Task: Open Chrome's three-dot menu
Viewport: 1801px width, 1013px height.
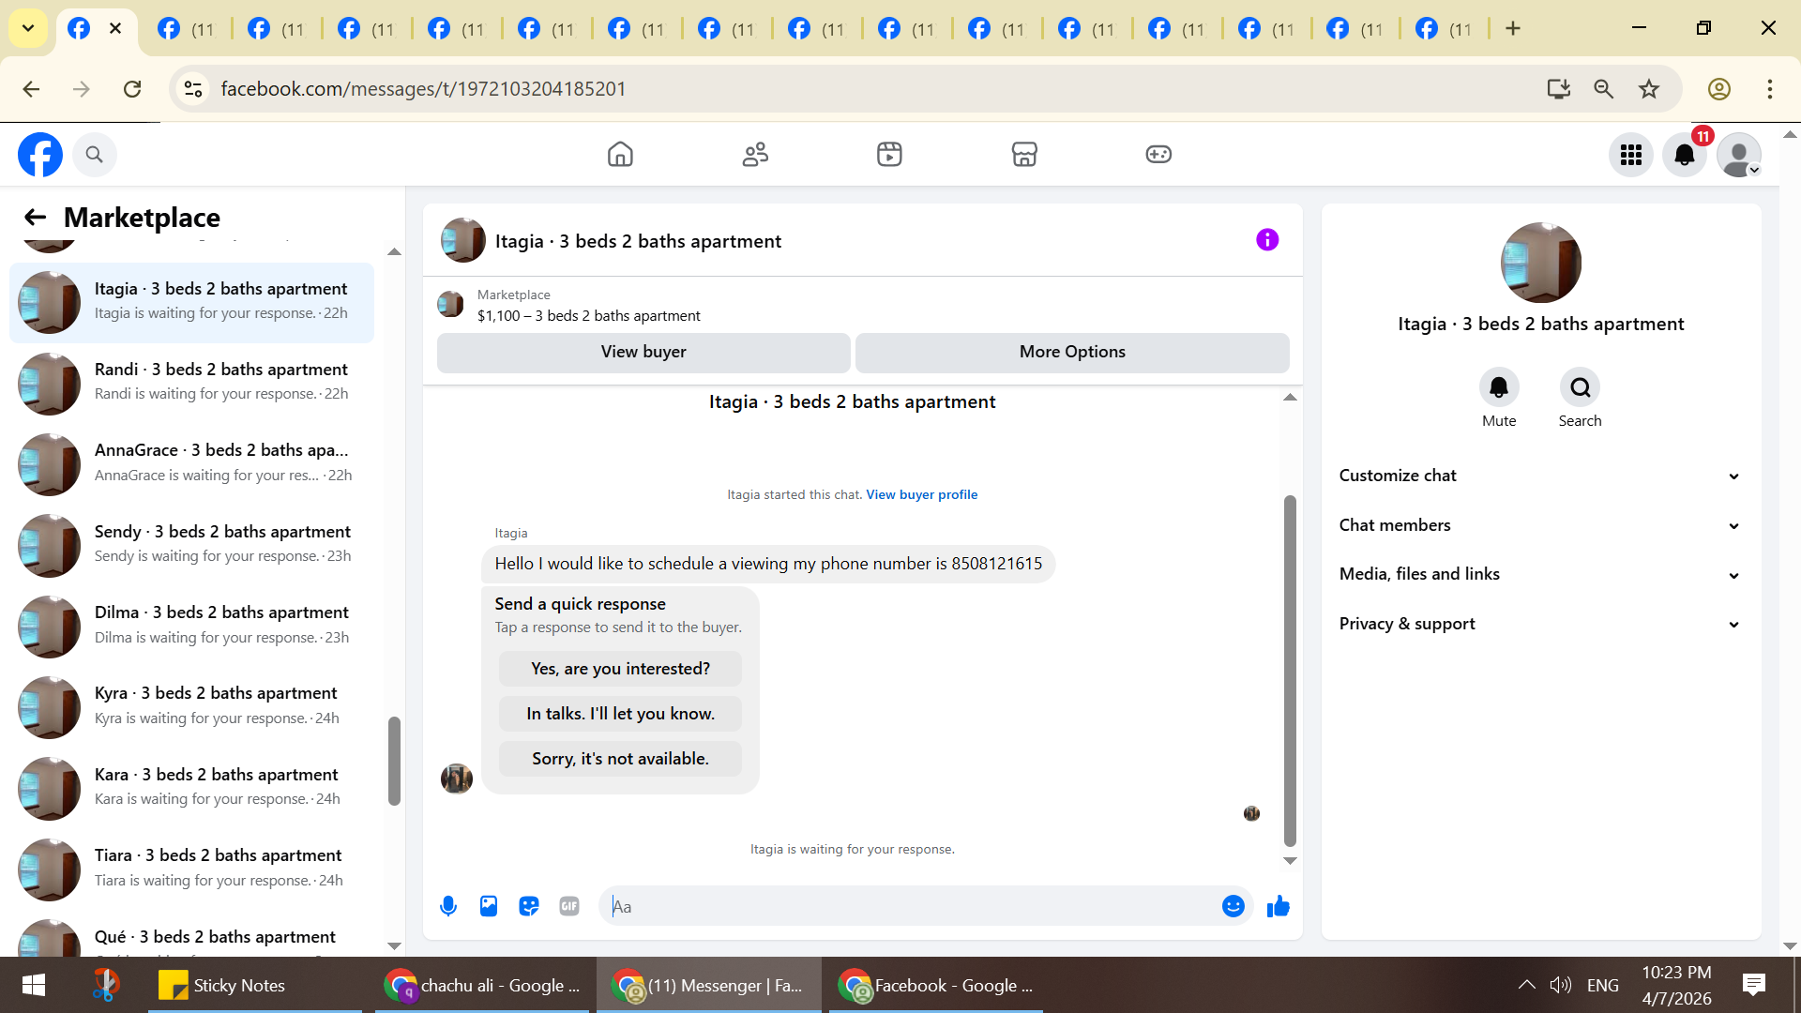Action: click(x=1770, y=89)
